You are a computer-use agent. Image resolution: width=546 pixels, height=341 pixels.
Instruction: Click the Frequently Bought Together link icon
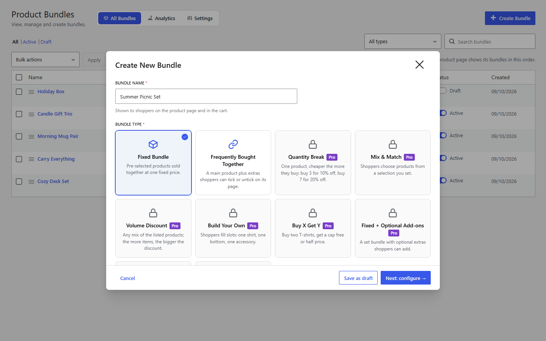tap(233, 144)
